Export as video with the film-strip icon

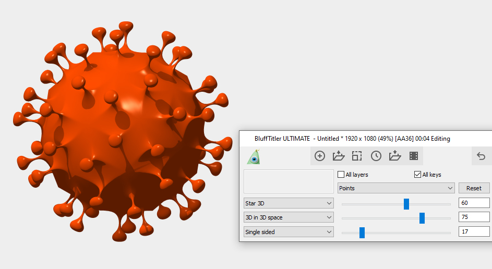pos(414,156)
